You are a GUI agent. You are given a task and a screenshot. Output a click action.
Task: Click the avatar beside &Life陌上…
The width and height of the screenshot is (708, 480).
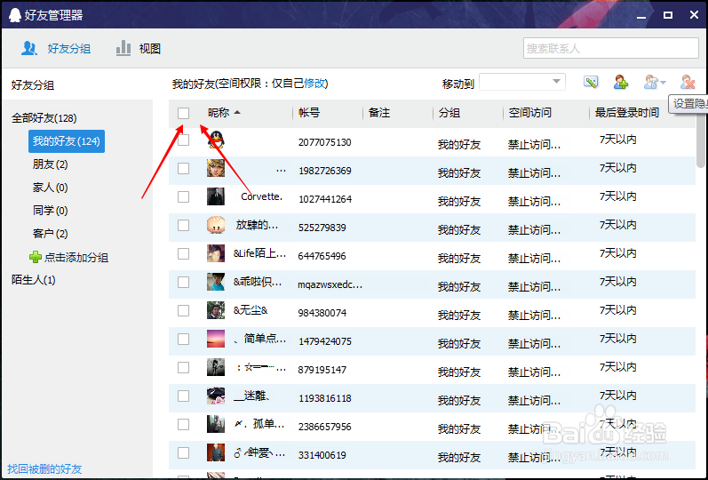pos(216,253)
